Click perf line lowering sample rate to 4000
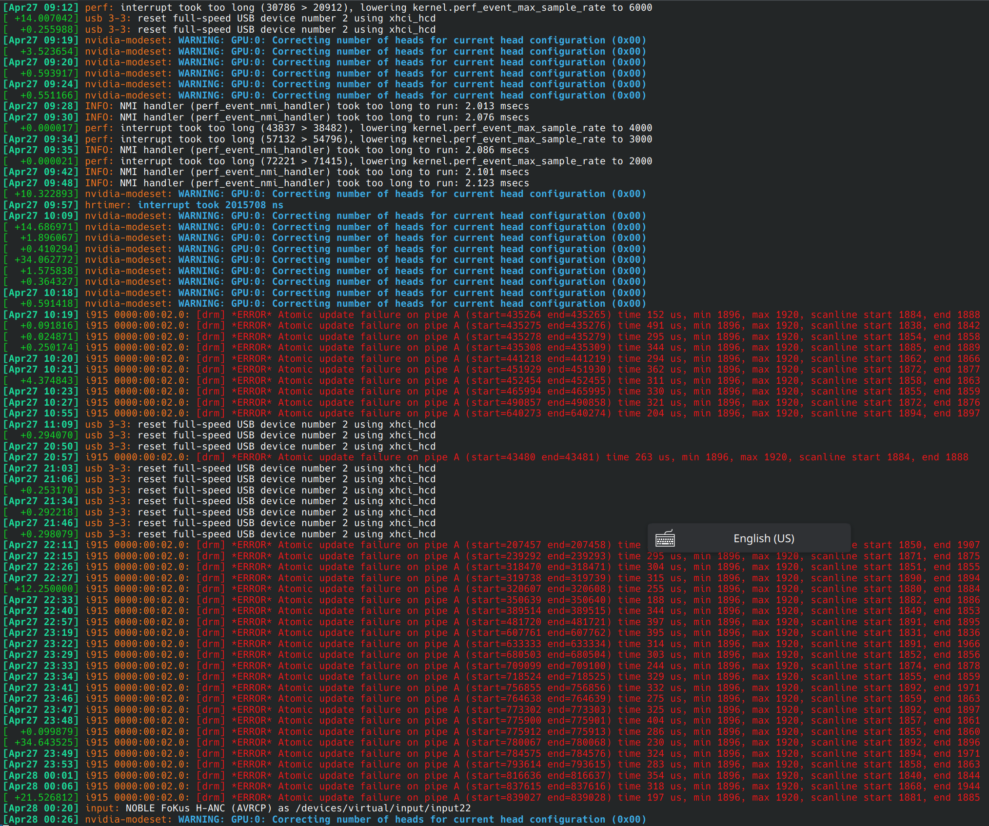989x826 pixels. (368, 128)
